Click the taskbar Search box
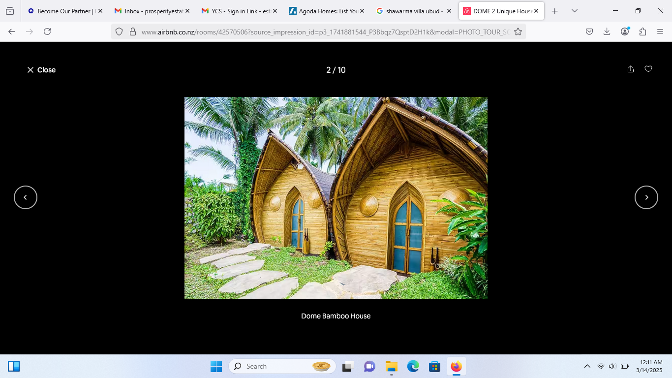 click(282, 366)
